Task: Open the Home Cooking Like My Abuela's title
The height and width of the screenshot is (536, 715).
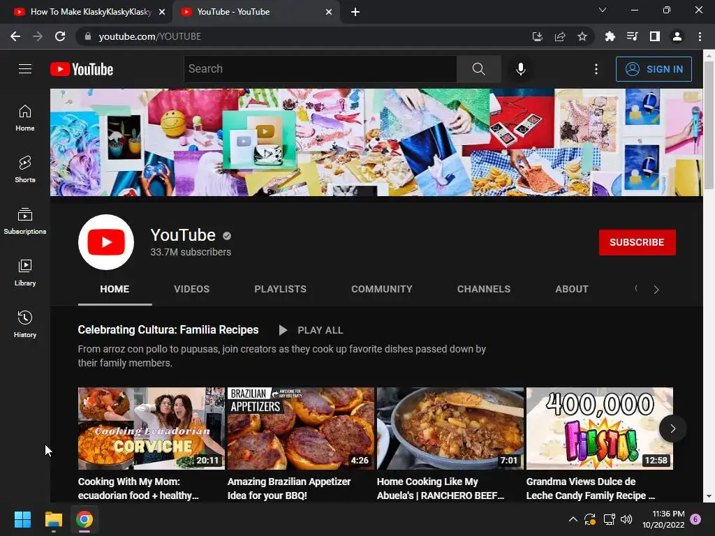Action: pos(441,489)
